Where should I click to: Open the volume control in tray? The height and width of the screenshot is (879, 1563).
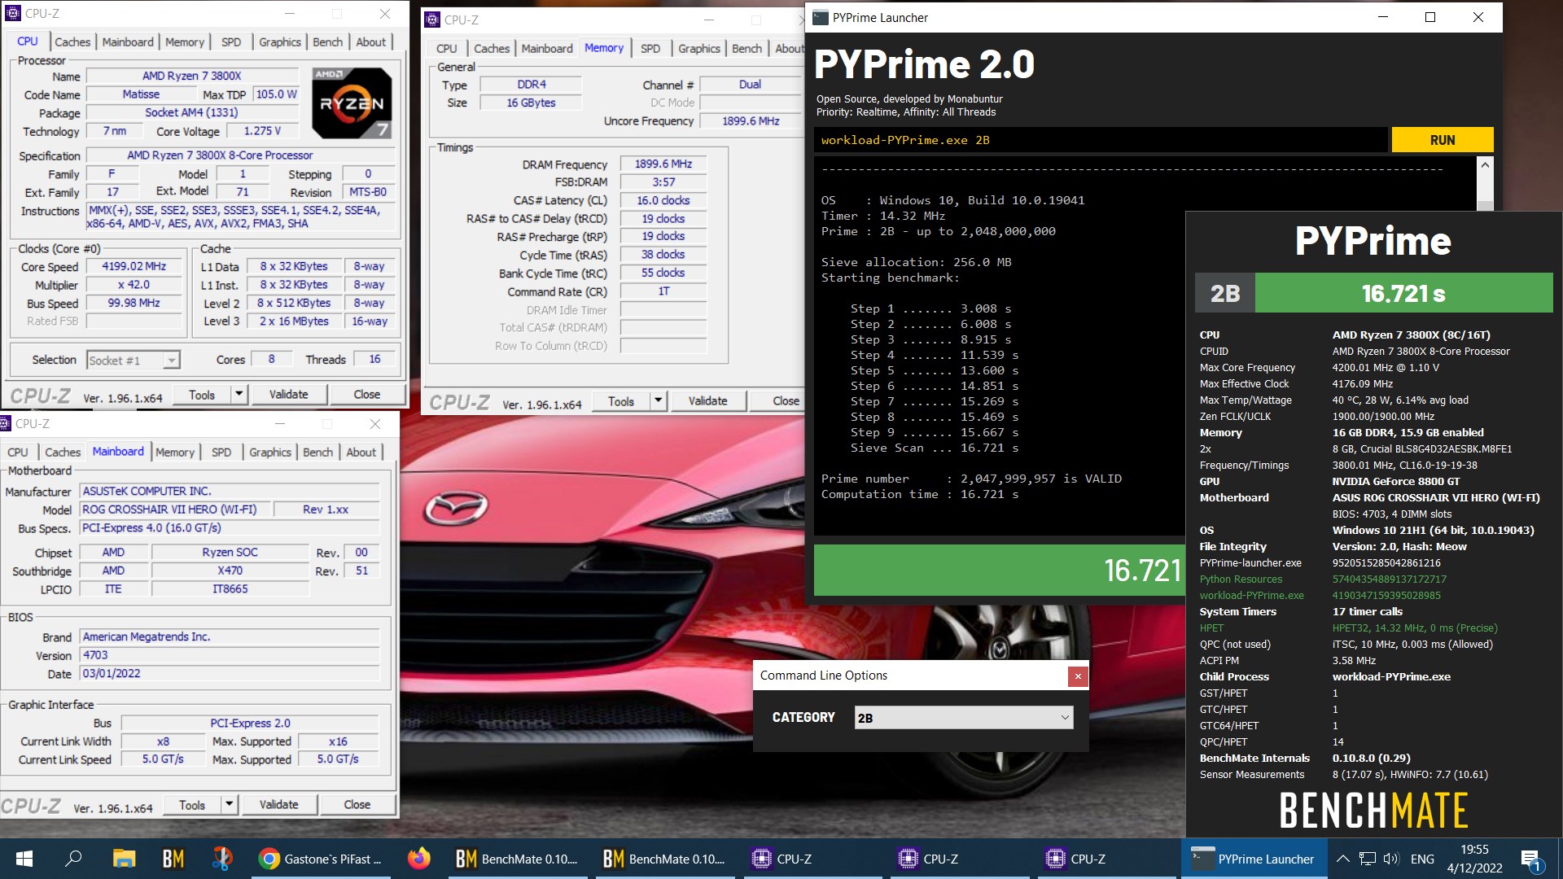click(x=1390, y=859)
